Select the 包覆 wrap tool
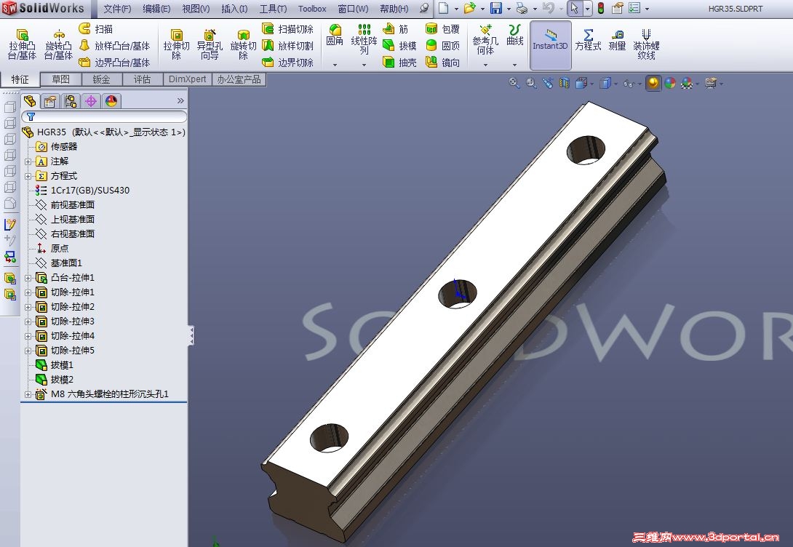The image size is (793, 547). point(442,29)
